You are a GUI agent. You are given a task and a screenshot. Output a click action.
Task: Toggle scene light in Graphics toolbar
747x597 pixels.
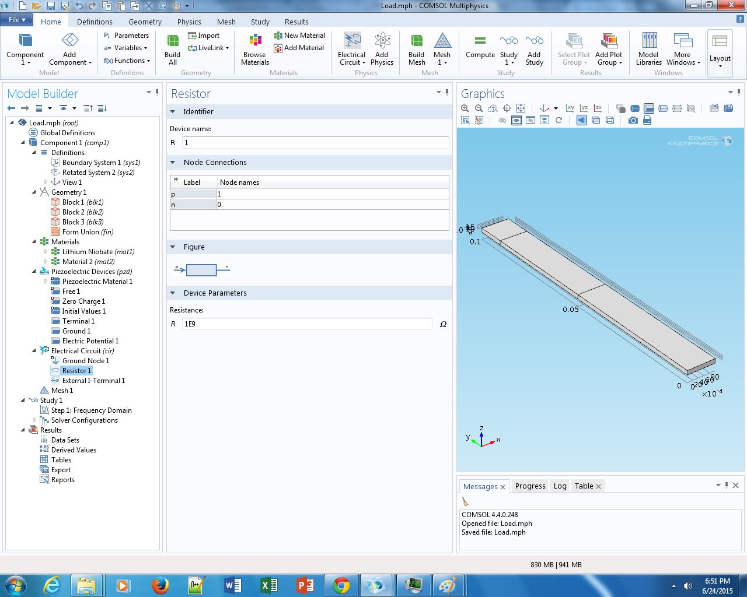pos(582,121)
